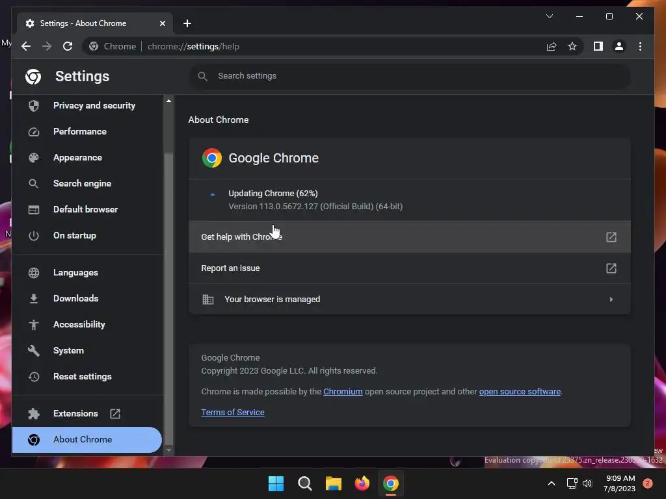Image resolution: width=666 pixels, height=499 pixels.
Task: Click the Accessibility figure icon
Action: pyautogui.click(x=34, y=325)
